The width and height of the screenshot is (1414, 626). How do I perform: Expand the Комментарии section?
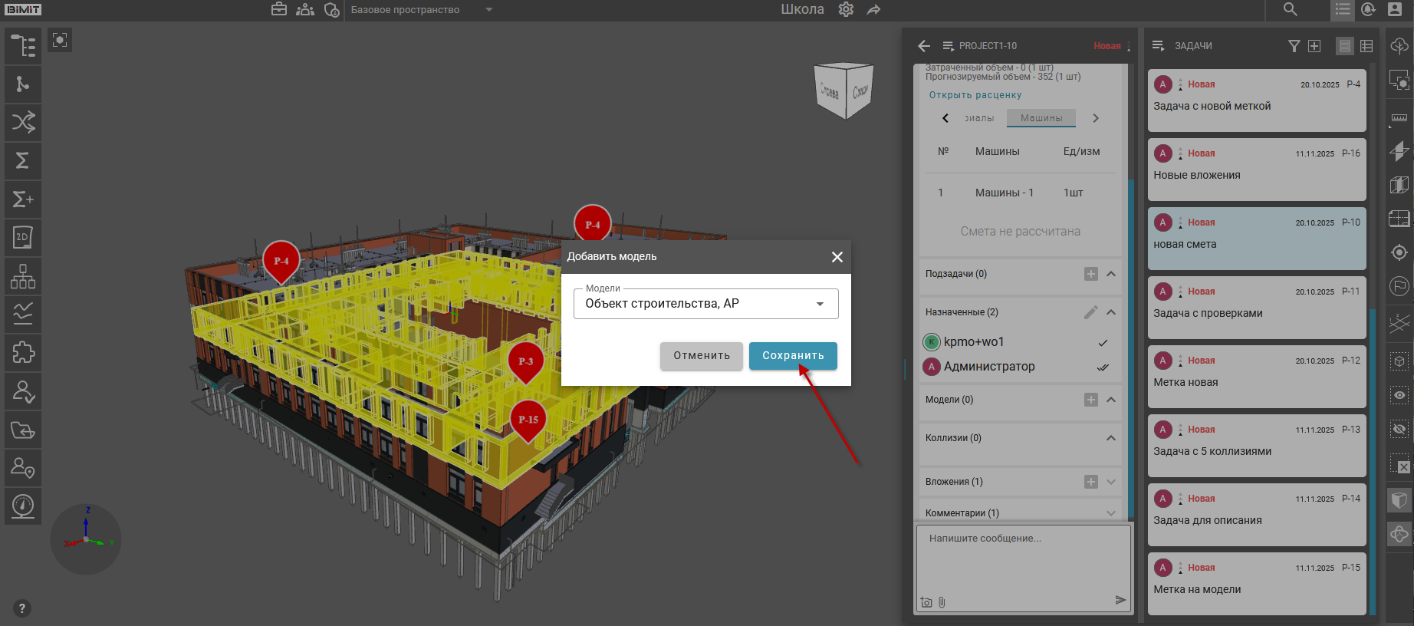[x=1111, y=513]
